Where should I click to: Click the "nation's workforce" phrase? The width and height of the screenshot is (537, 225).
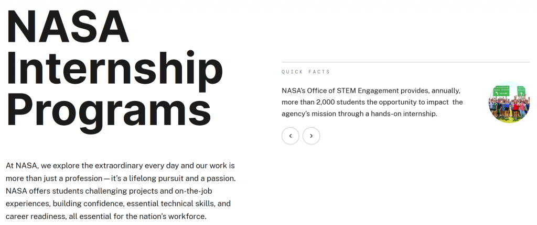point(171,216)
